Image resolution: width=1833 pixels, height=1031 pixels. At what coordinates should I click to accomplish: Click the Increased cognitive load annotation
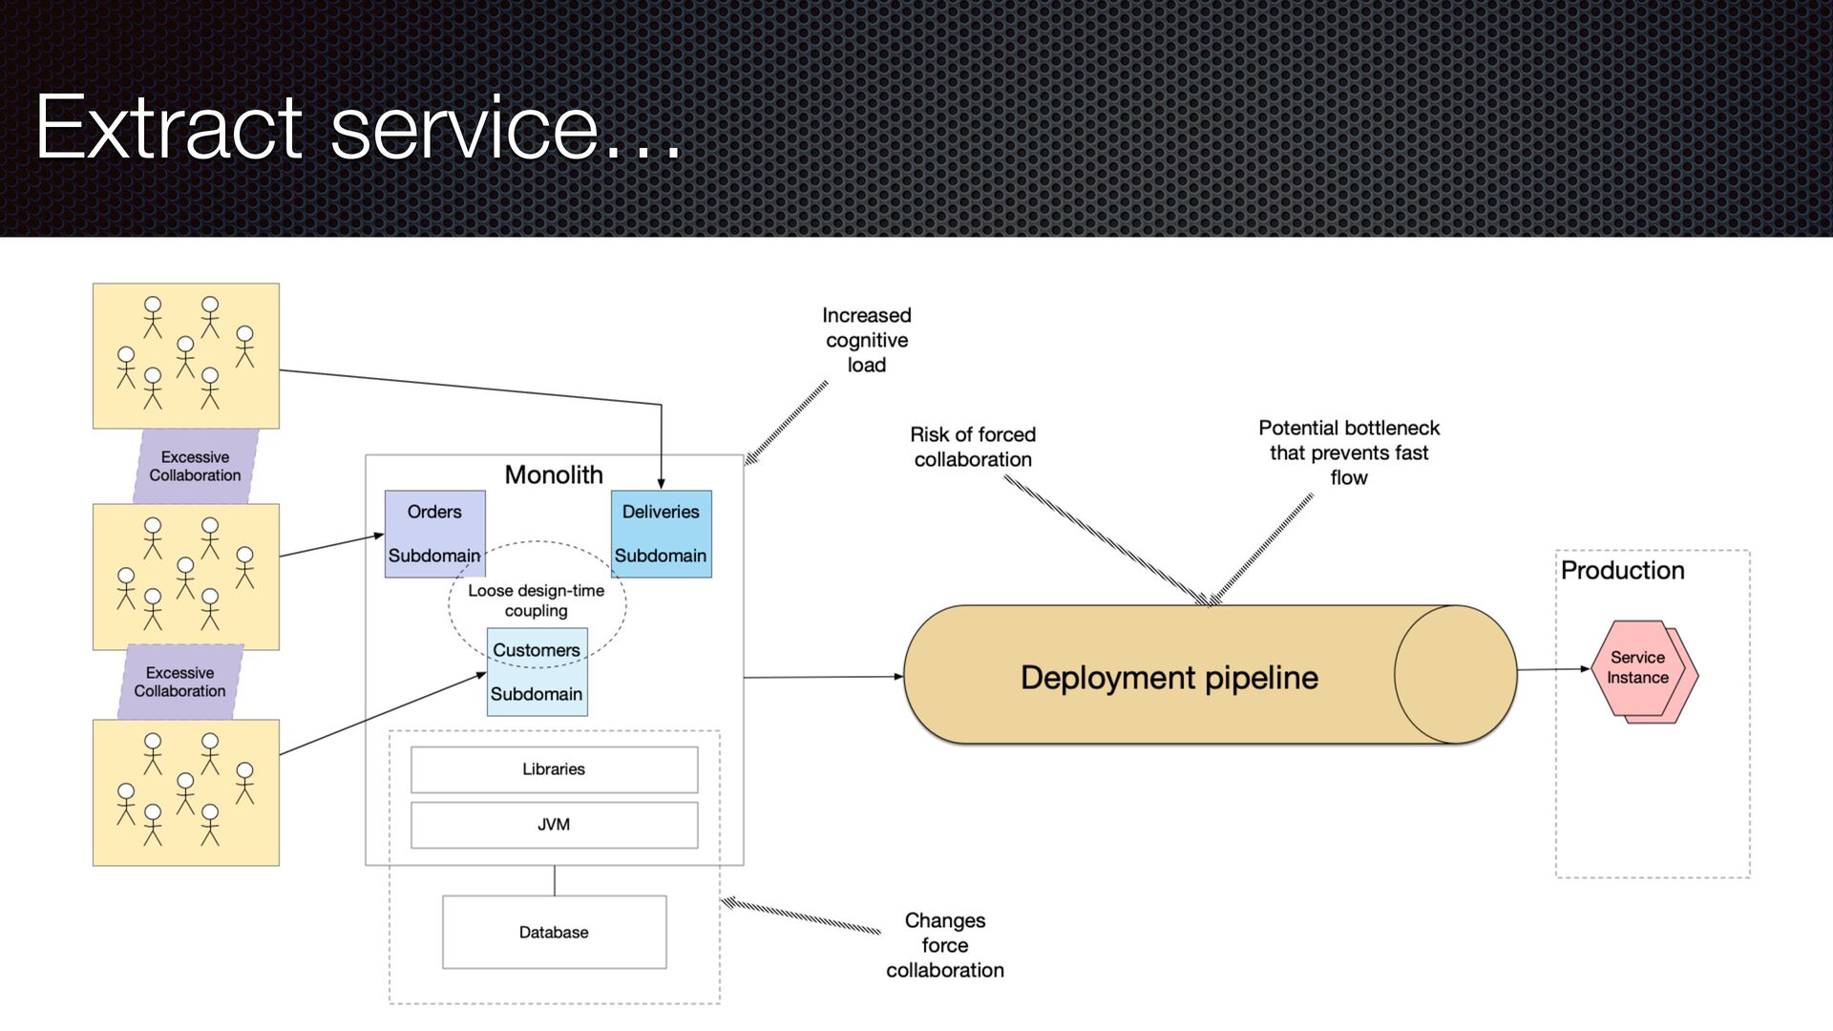pos(866,340)
